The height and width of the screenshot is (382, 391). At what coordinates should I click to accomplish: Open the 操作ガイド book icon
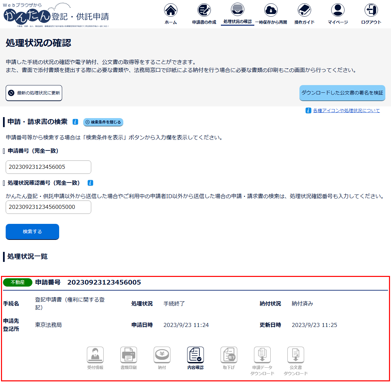[x=304, y=11]
